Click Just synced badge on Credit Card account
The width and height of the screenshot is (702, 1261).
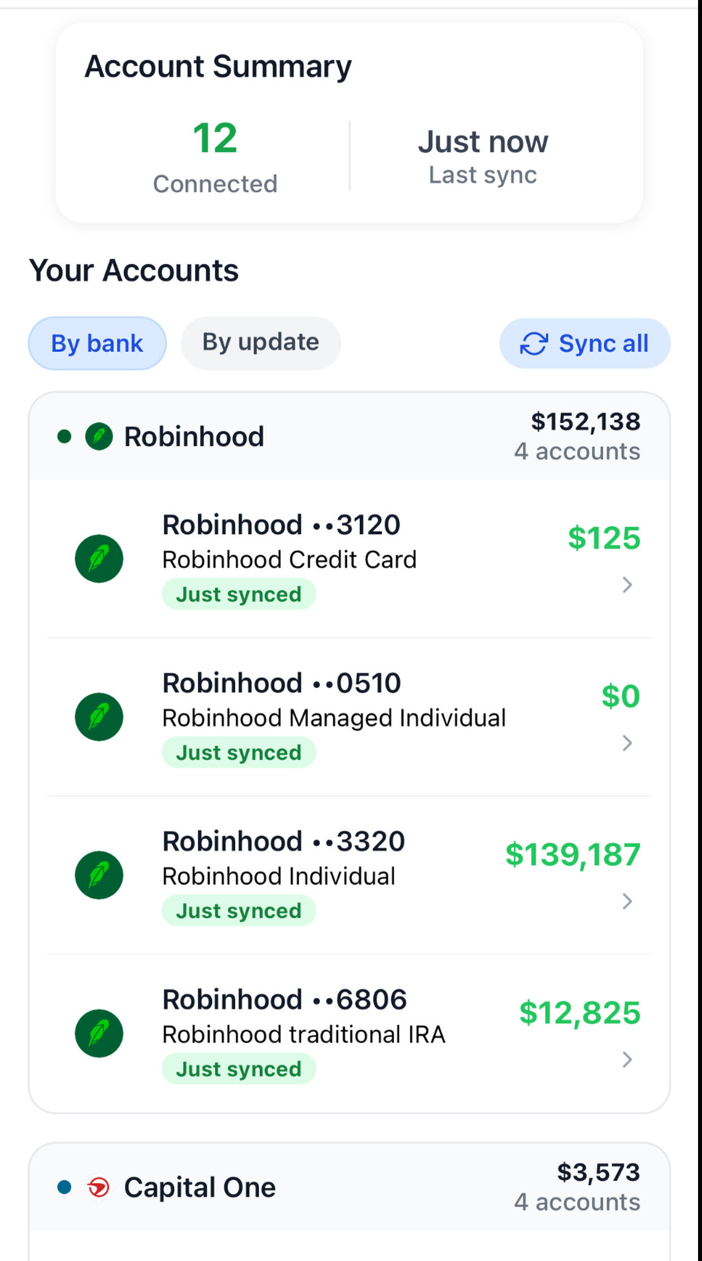point(239,594)
